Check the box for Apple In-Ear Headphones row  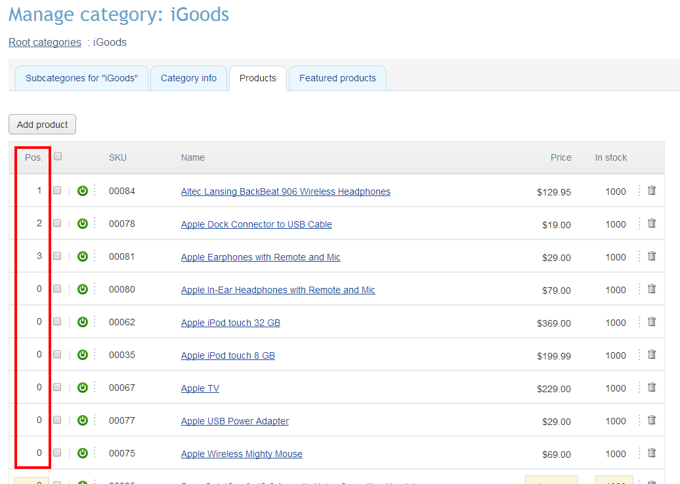[x=57, y=289]
